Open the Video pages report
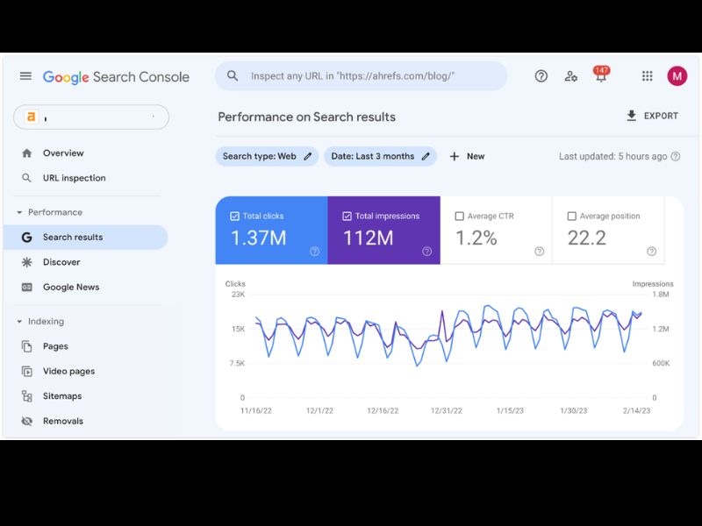This screenshot has width=702, height=526. click(69, 371)
